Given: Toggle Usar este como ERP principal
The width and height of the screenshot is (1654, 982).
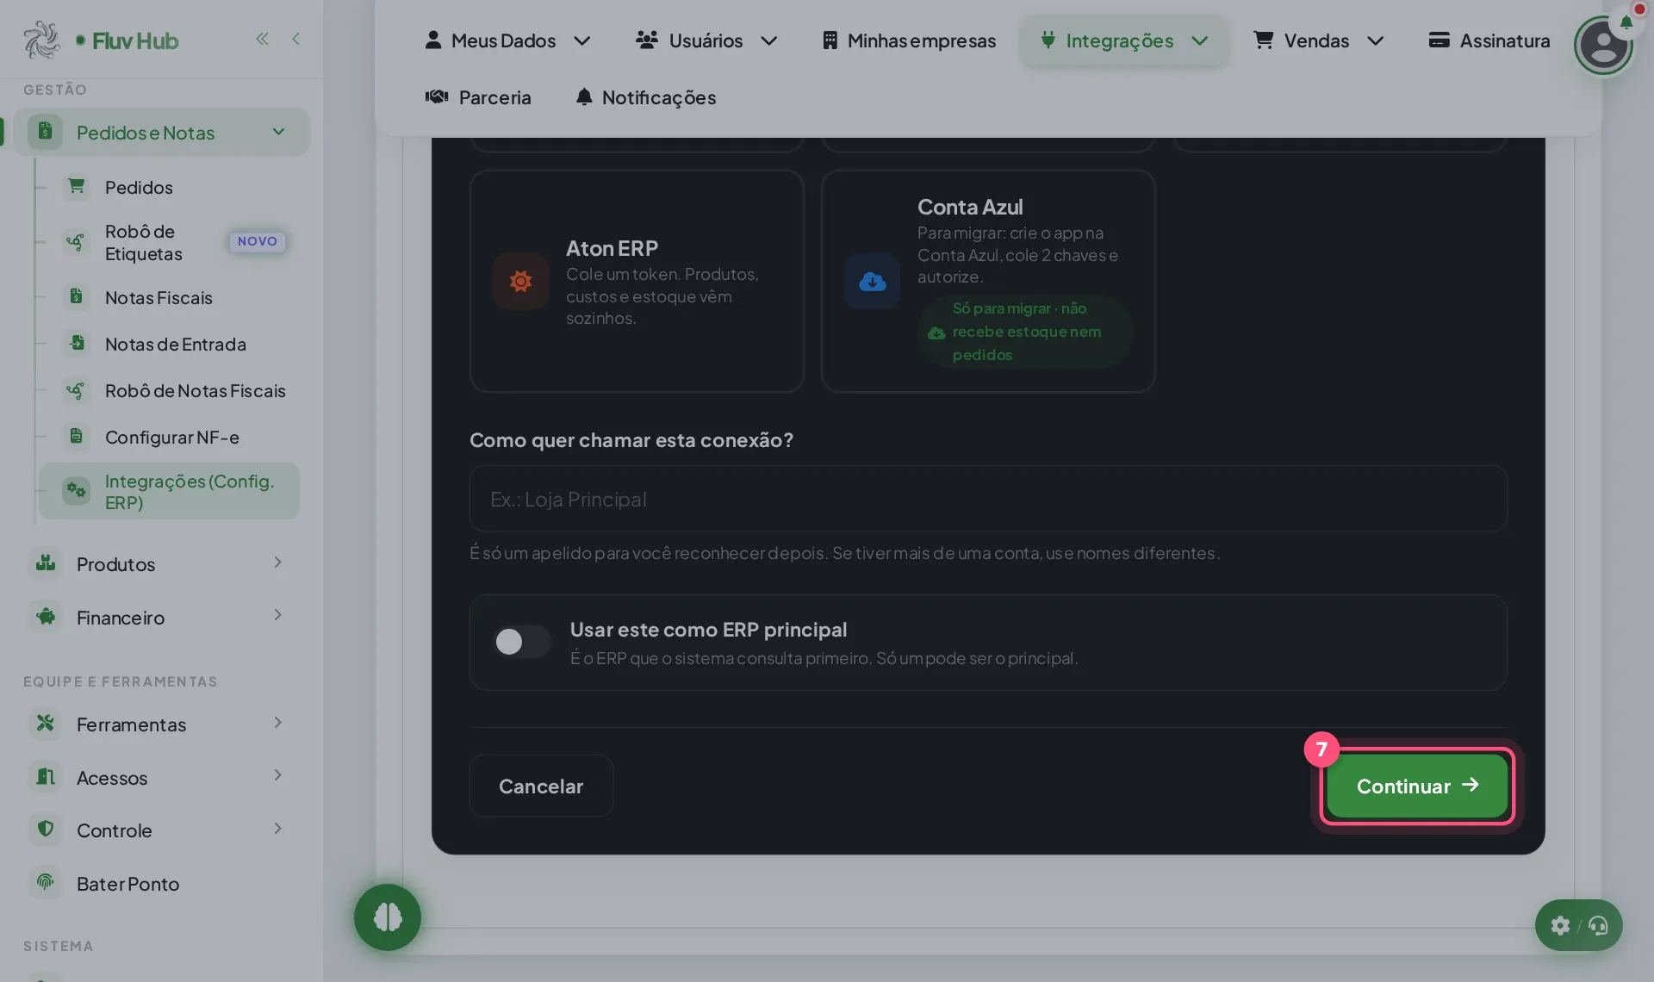Looking at the screenshot, I should (522, 641).
